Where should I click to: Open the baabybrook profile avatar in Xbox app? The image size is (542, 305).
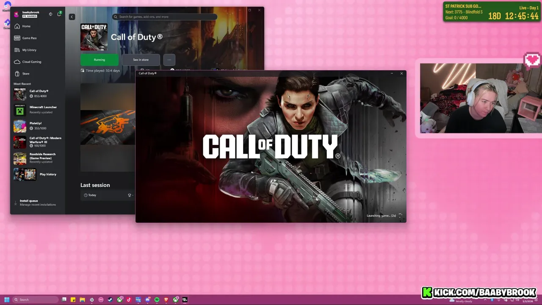point(17,14)
